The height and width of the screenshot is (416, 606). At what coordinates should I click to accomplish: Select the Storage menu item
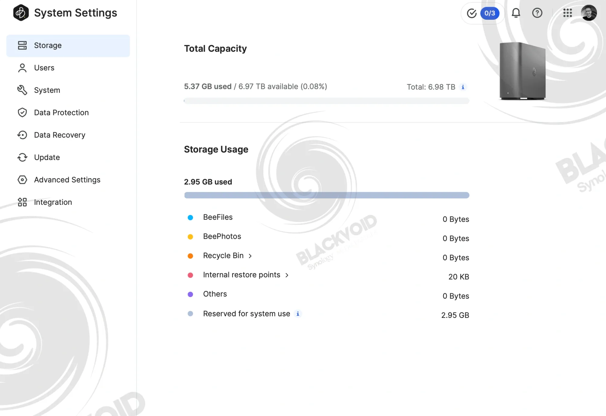point(68,46)
